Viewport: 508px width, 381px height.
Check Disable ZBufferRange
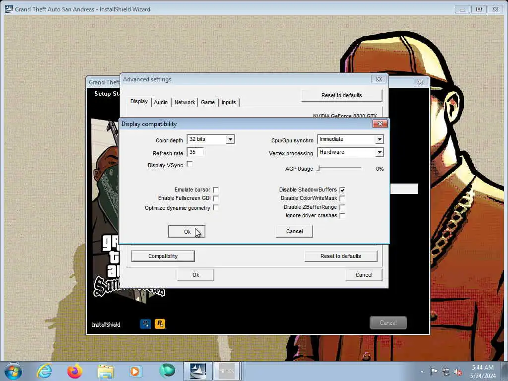click(342, 207)
